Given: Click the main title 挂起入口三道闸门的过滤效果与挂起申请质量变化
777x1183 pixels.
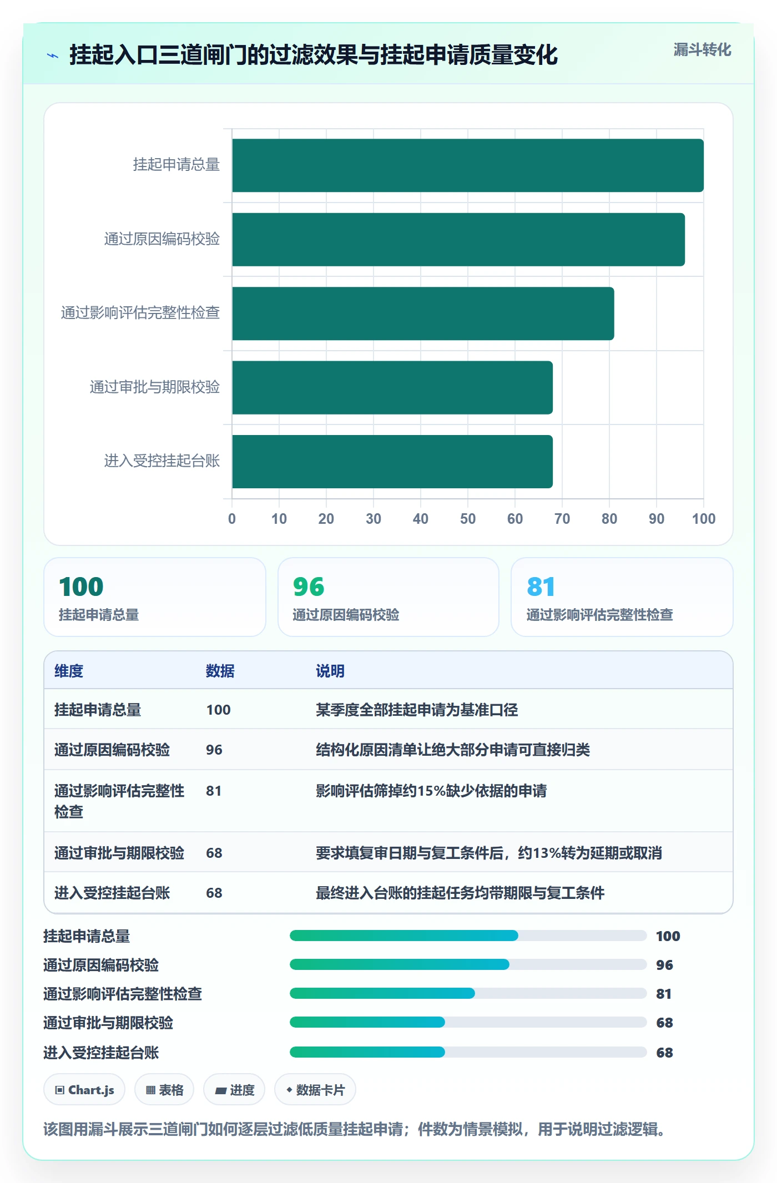Looking at the screenshot, I should (314, 55).
